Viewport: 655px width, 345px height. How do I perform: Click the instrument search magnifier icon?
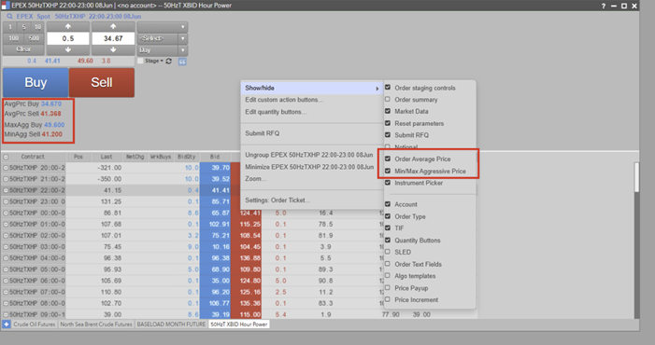pos(9,16)
